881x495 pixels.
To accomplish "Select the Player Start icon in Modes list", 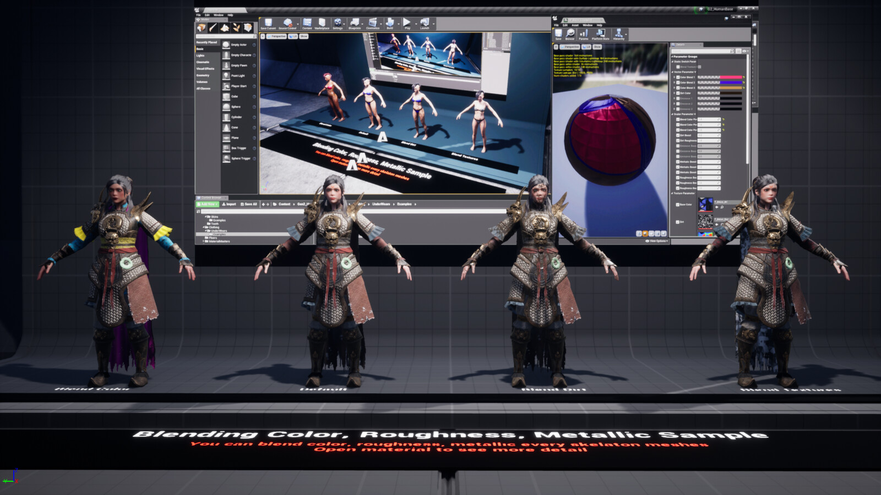I will (226, 86).
